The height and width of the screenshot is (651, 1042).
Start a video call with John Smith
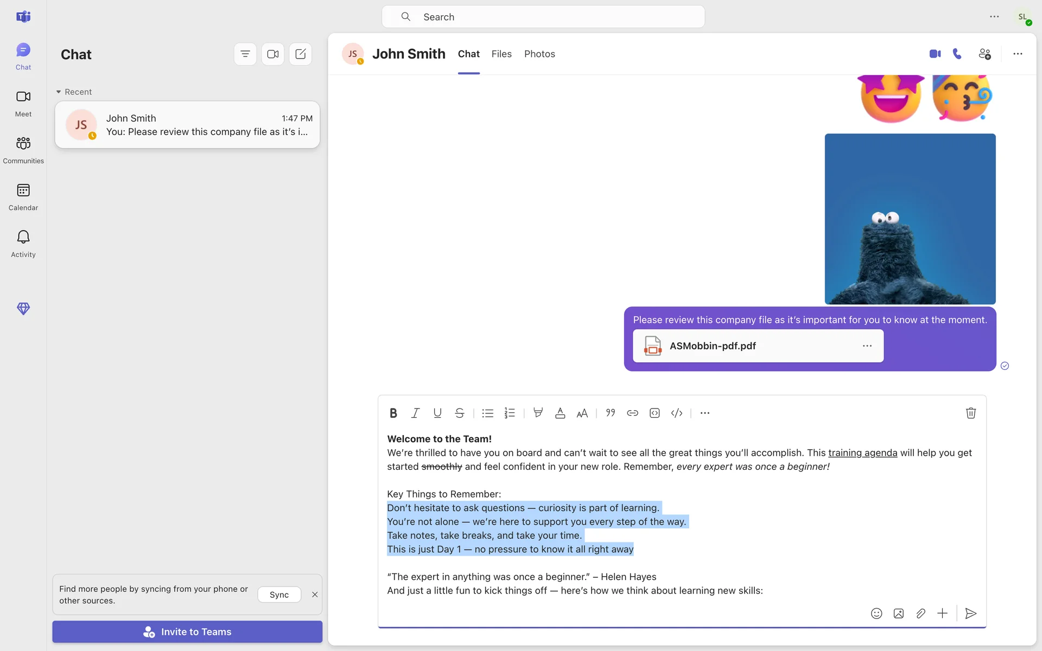935,54
